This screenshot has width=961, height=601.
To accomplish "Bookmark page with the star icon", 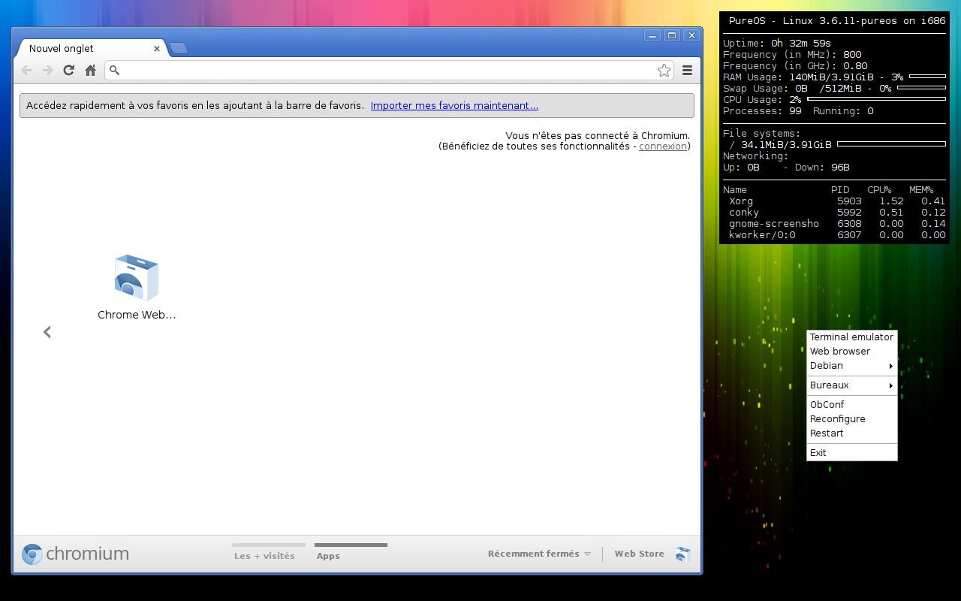I will point(664,70).
